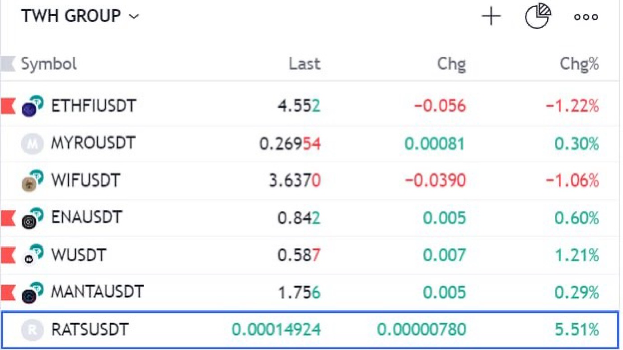Open the pie chart advanced view icon

tap(538, 16)
